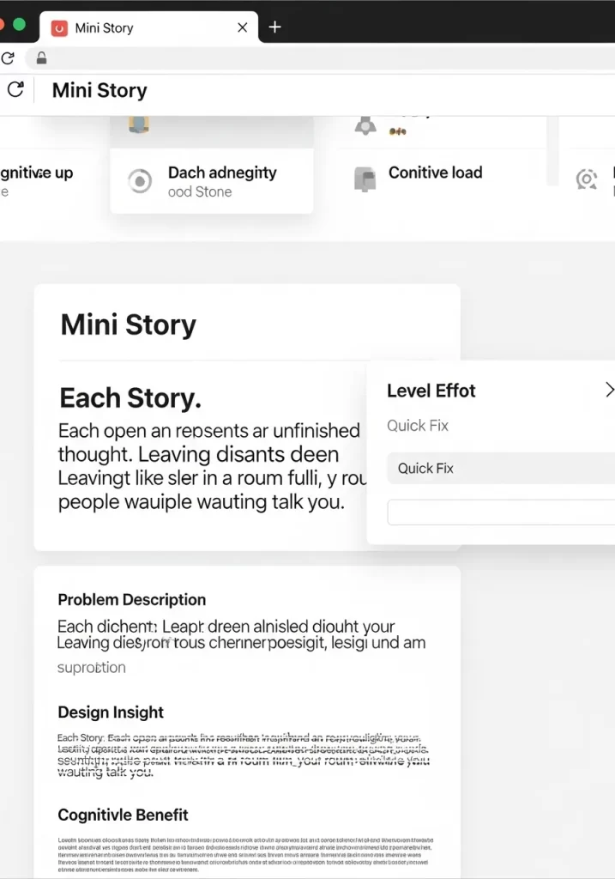This screenshot has width=615, height=879.
Task: Close the Mini Story browser tab
Action: coord(243,27)
